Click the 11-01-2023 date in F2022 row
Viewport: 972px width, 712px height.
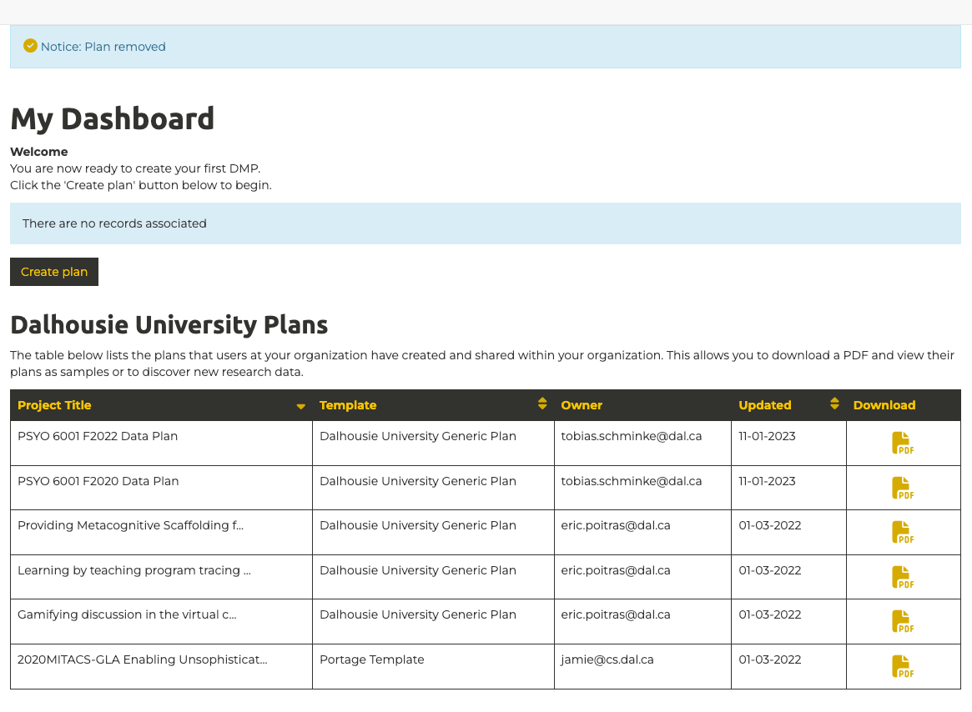point(767,436)
